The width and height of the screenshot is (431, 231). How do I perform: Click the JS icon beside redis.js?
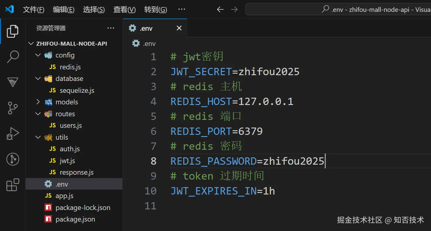(x=53, y=67)
